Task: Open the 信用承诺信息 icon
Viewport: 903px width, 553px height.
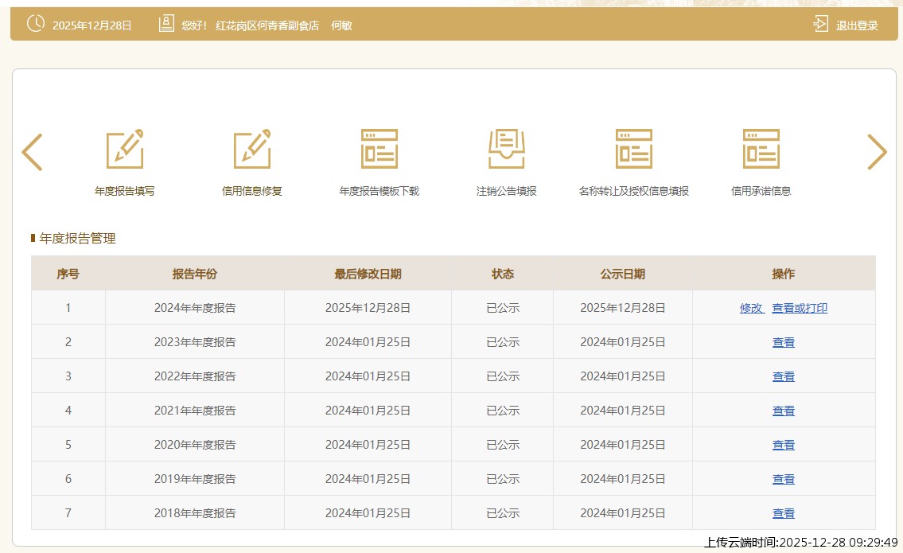Action: tap(761, 149)
